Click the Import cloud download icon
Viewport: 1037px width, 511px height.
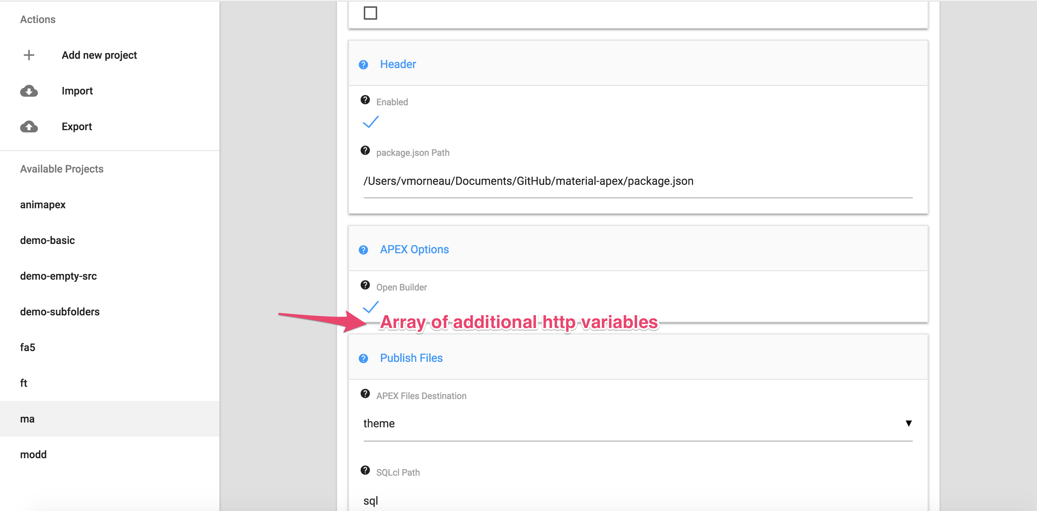[x=29, y=91]
